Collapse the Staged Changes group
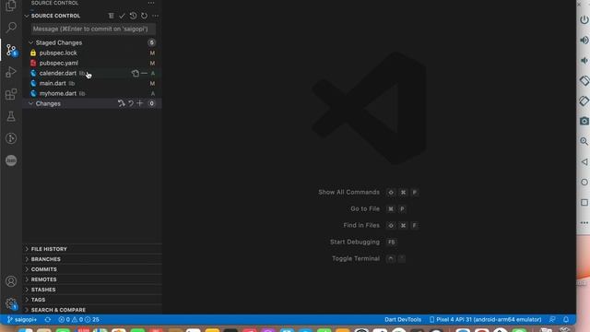The height and width of the screenshot is (332, 590). (x=31, y=43)
